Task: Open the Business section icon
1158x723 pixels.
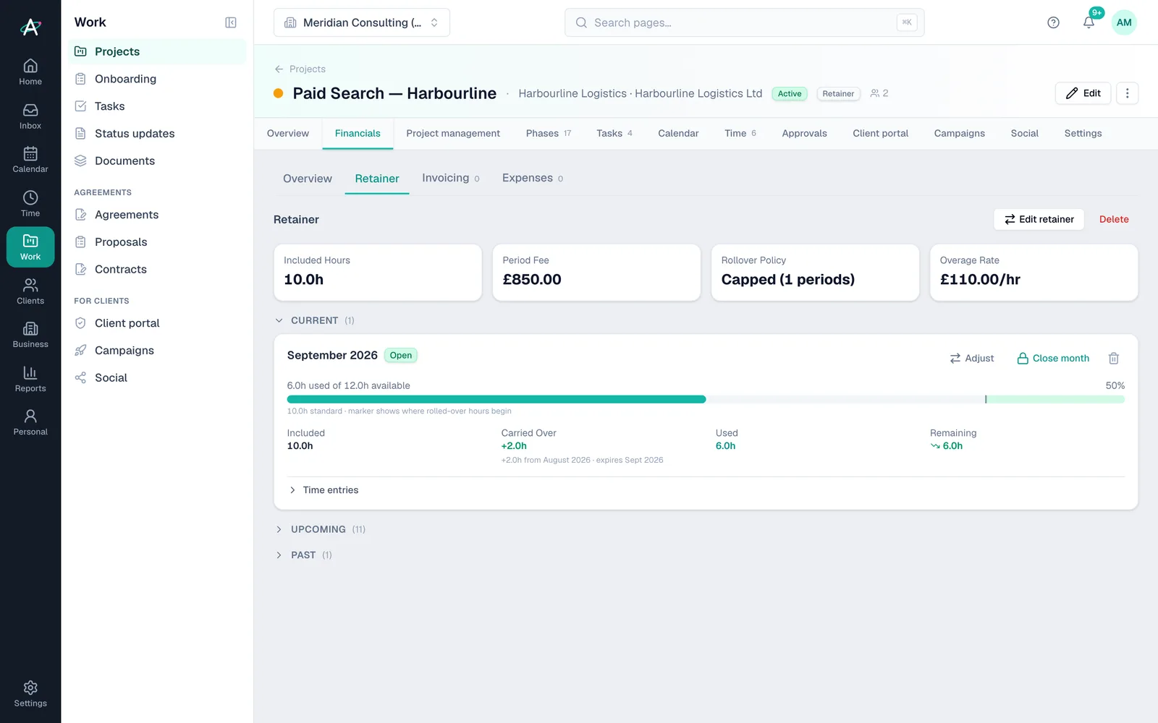Action: (x=30, y=335)
